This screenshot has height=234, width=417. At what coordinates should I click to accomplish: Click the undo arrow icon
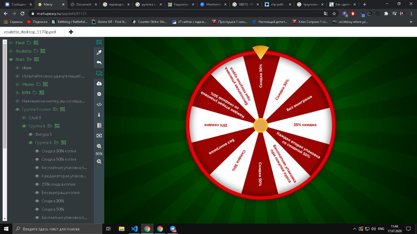tap(99, 63)
